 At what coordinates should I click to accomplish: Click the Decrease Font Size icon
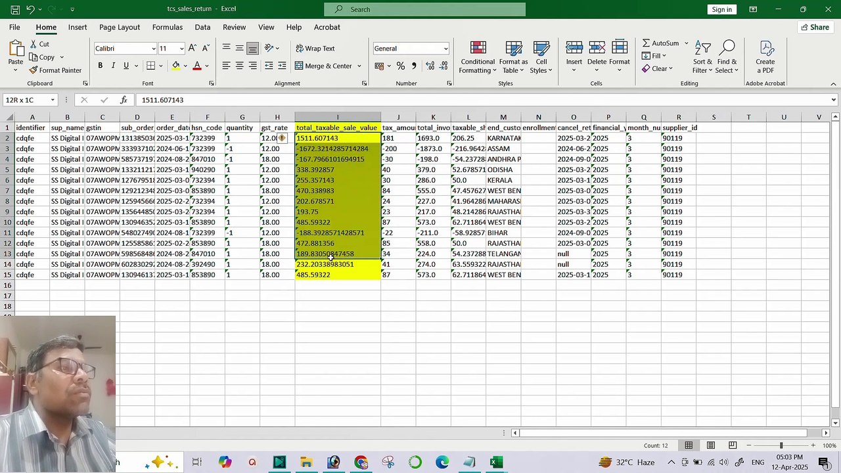pyautogui.click(x=206, y=49)
